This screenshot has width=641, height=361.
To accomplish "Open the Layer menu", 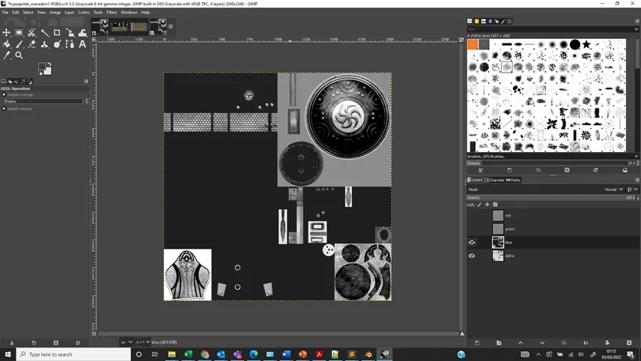I will tap(69, 12).
